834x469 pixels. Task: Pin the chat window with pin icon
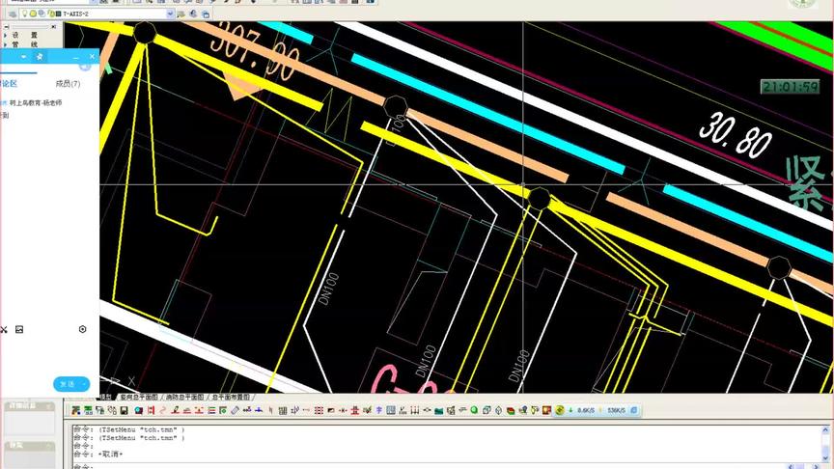click(40, 56)
